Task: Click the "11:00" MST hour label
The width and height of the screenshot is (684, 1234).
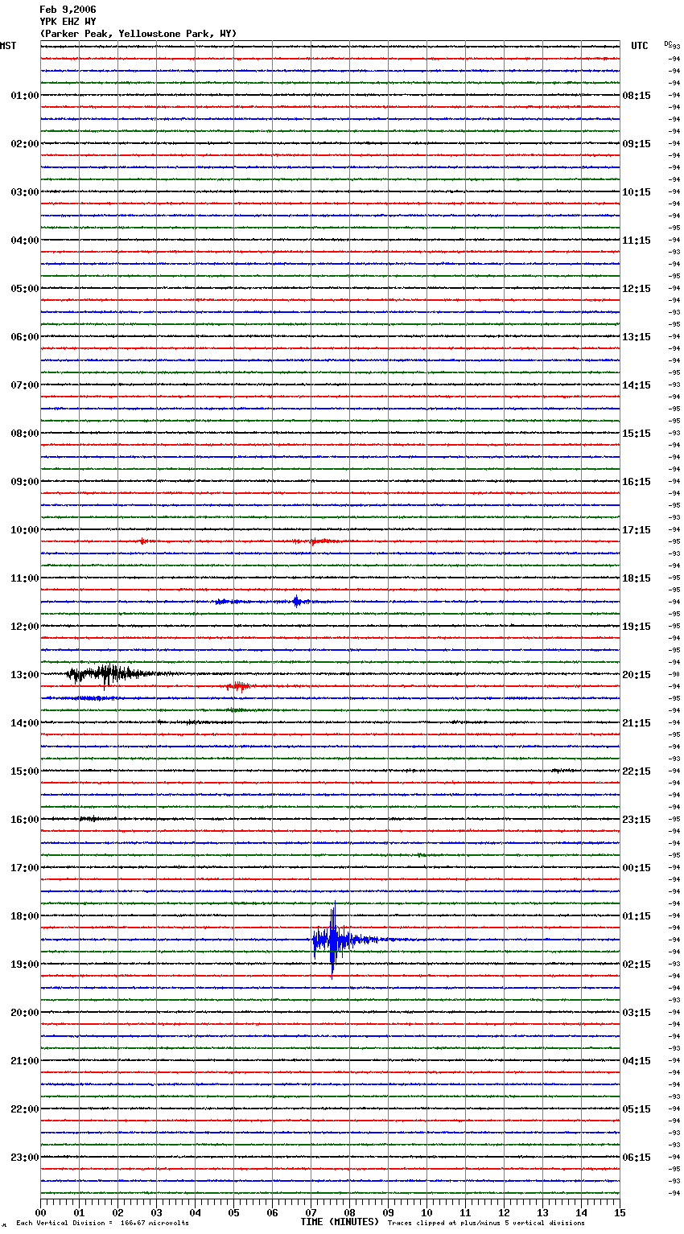Action: click(x=25, y=578)
